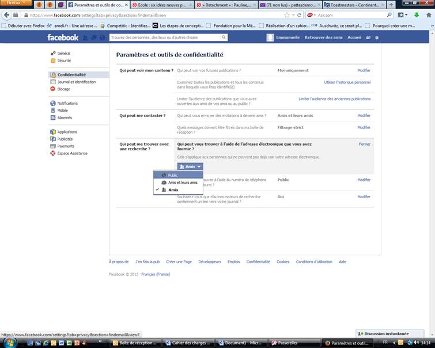Click Modifier for phone number row
435x348 pixels.
click(x=364, y=180)
